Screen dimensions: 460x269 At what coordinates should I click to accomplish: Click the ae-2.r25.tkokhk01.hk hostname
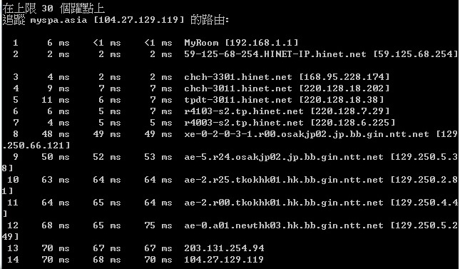pos(284,180)
